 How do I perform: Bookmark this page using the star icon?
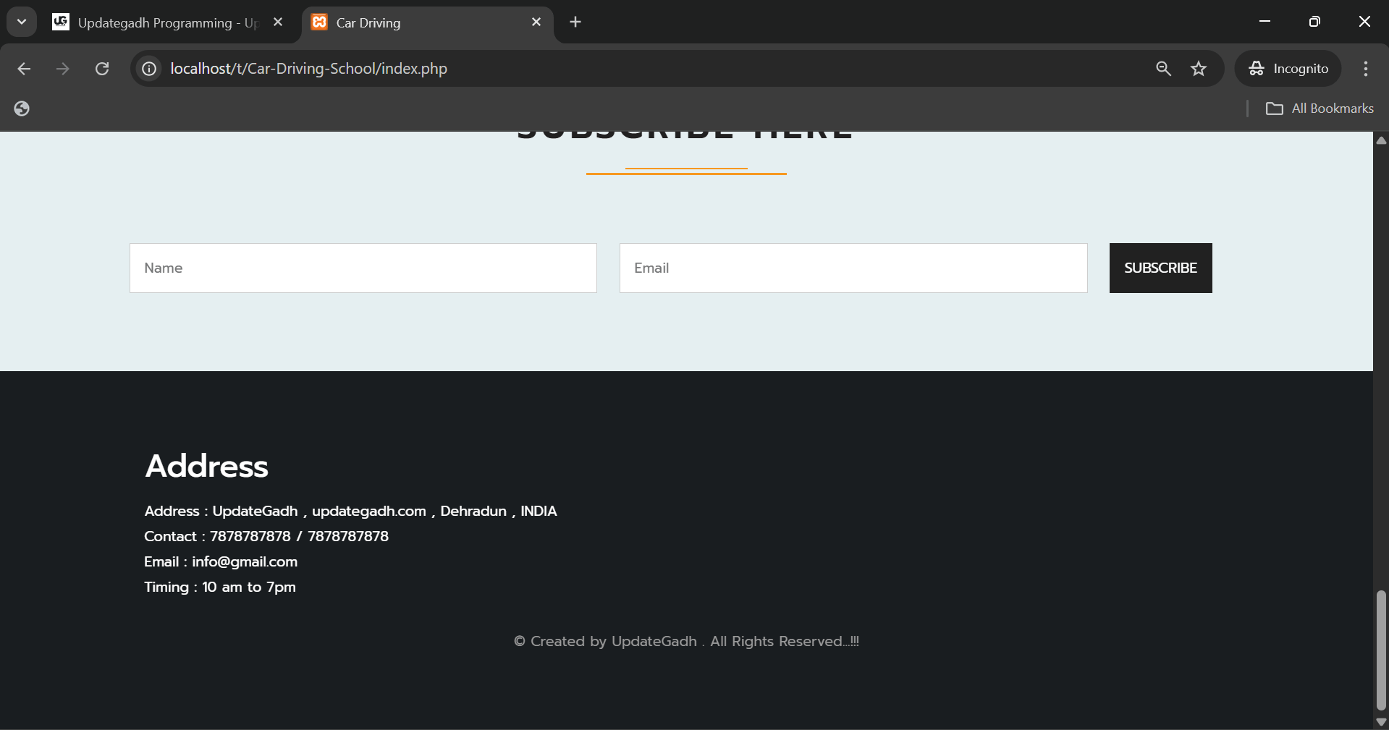[1199, 69]
